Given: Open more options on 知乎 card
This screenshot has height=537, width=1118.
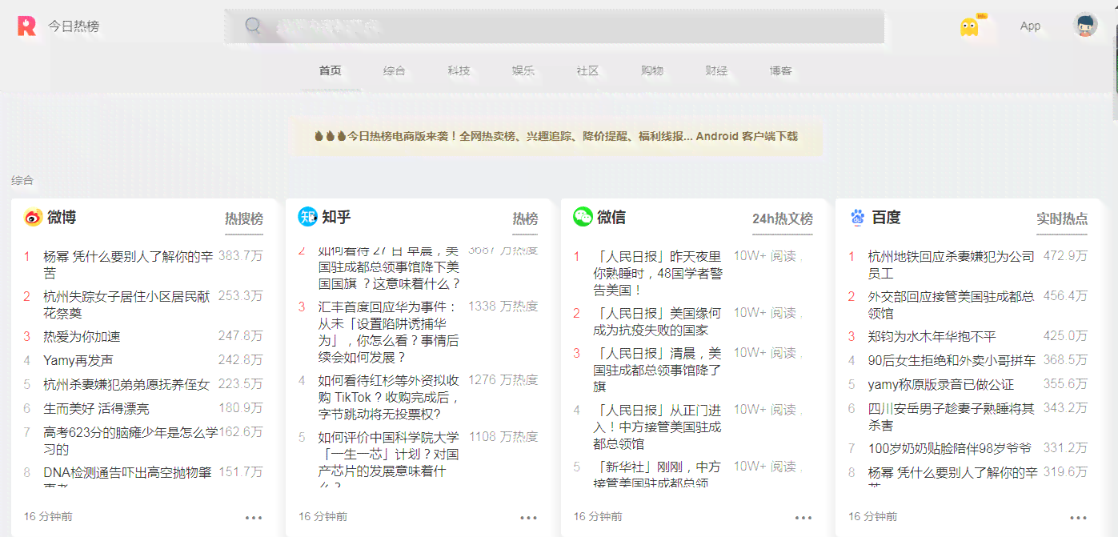Looking at the screenshot, I should pos(529,517).
